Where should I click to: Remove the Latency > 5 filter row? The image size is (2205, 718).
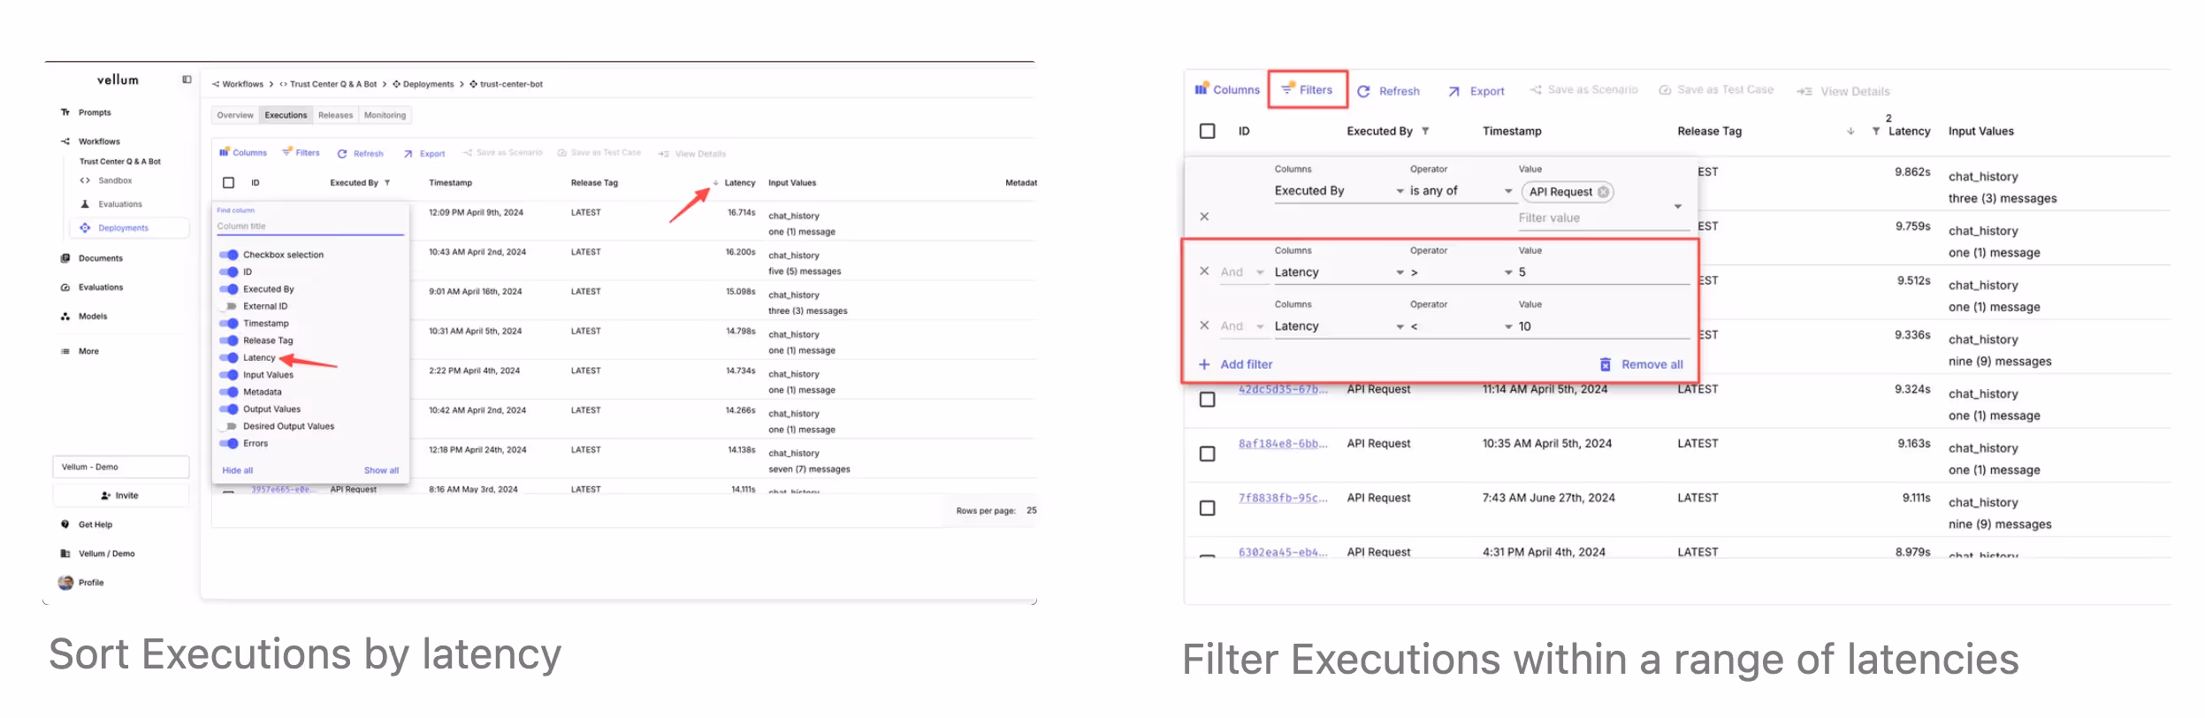click(1204, 271)
